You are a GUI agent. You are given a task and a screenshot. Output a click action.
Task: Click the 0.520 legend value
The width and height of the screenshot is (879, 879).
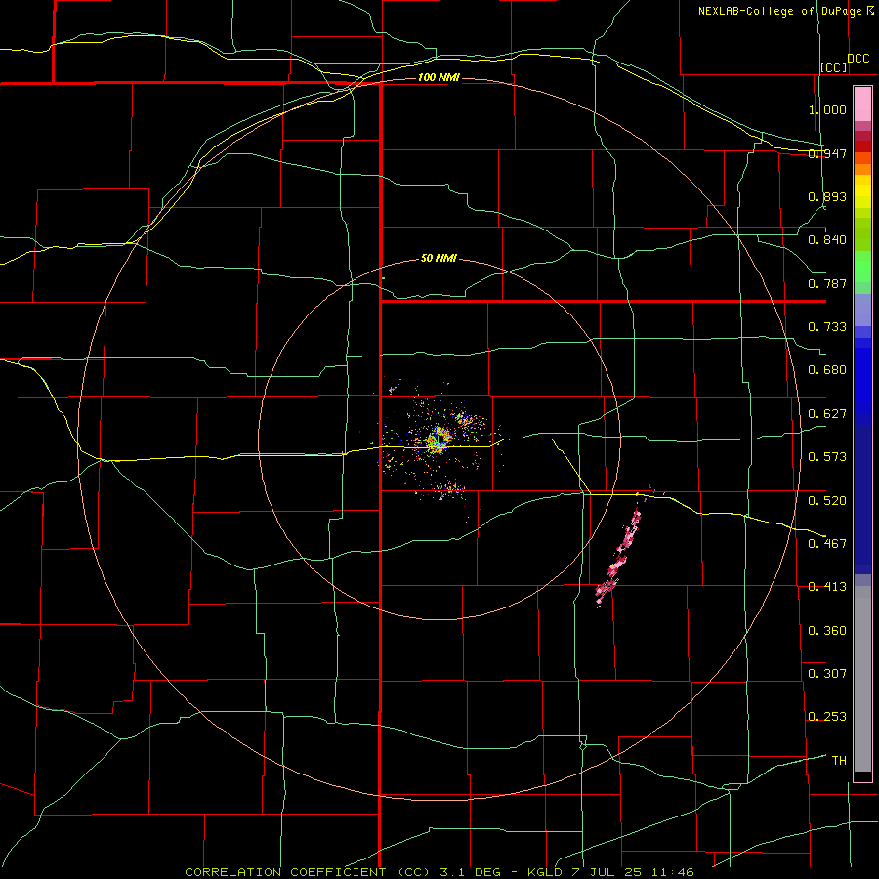(x=827, y=500)
